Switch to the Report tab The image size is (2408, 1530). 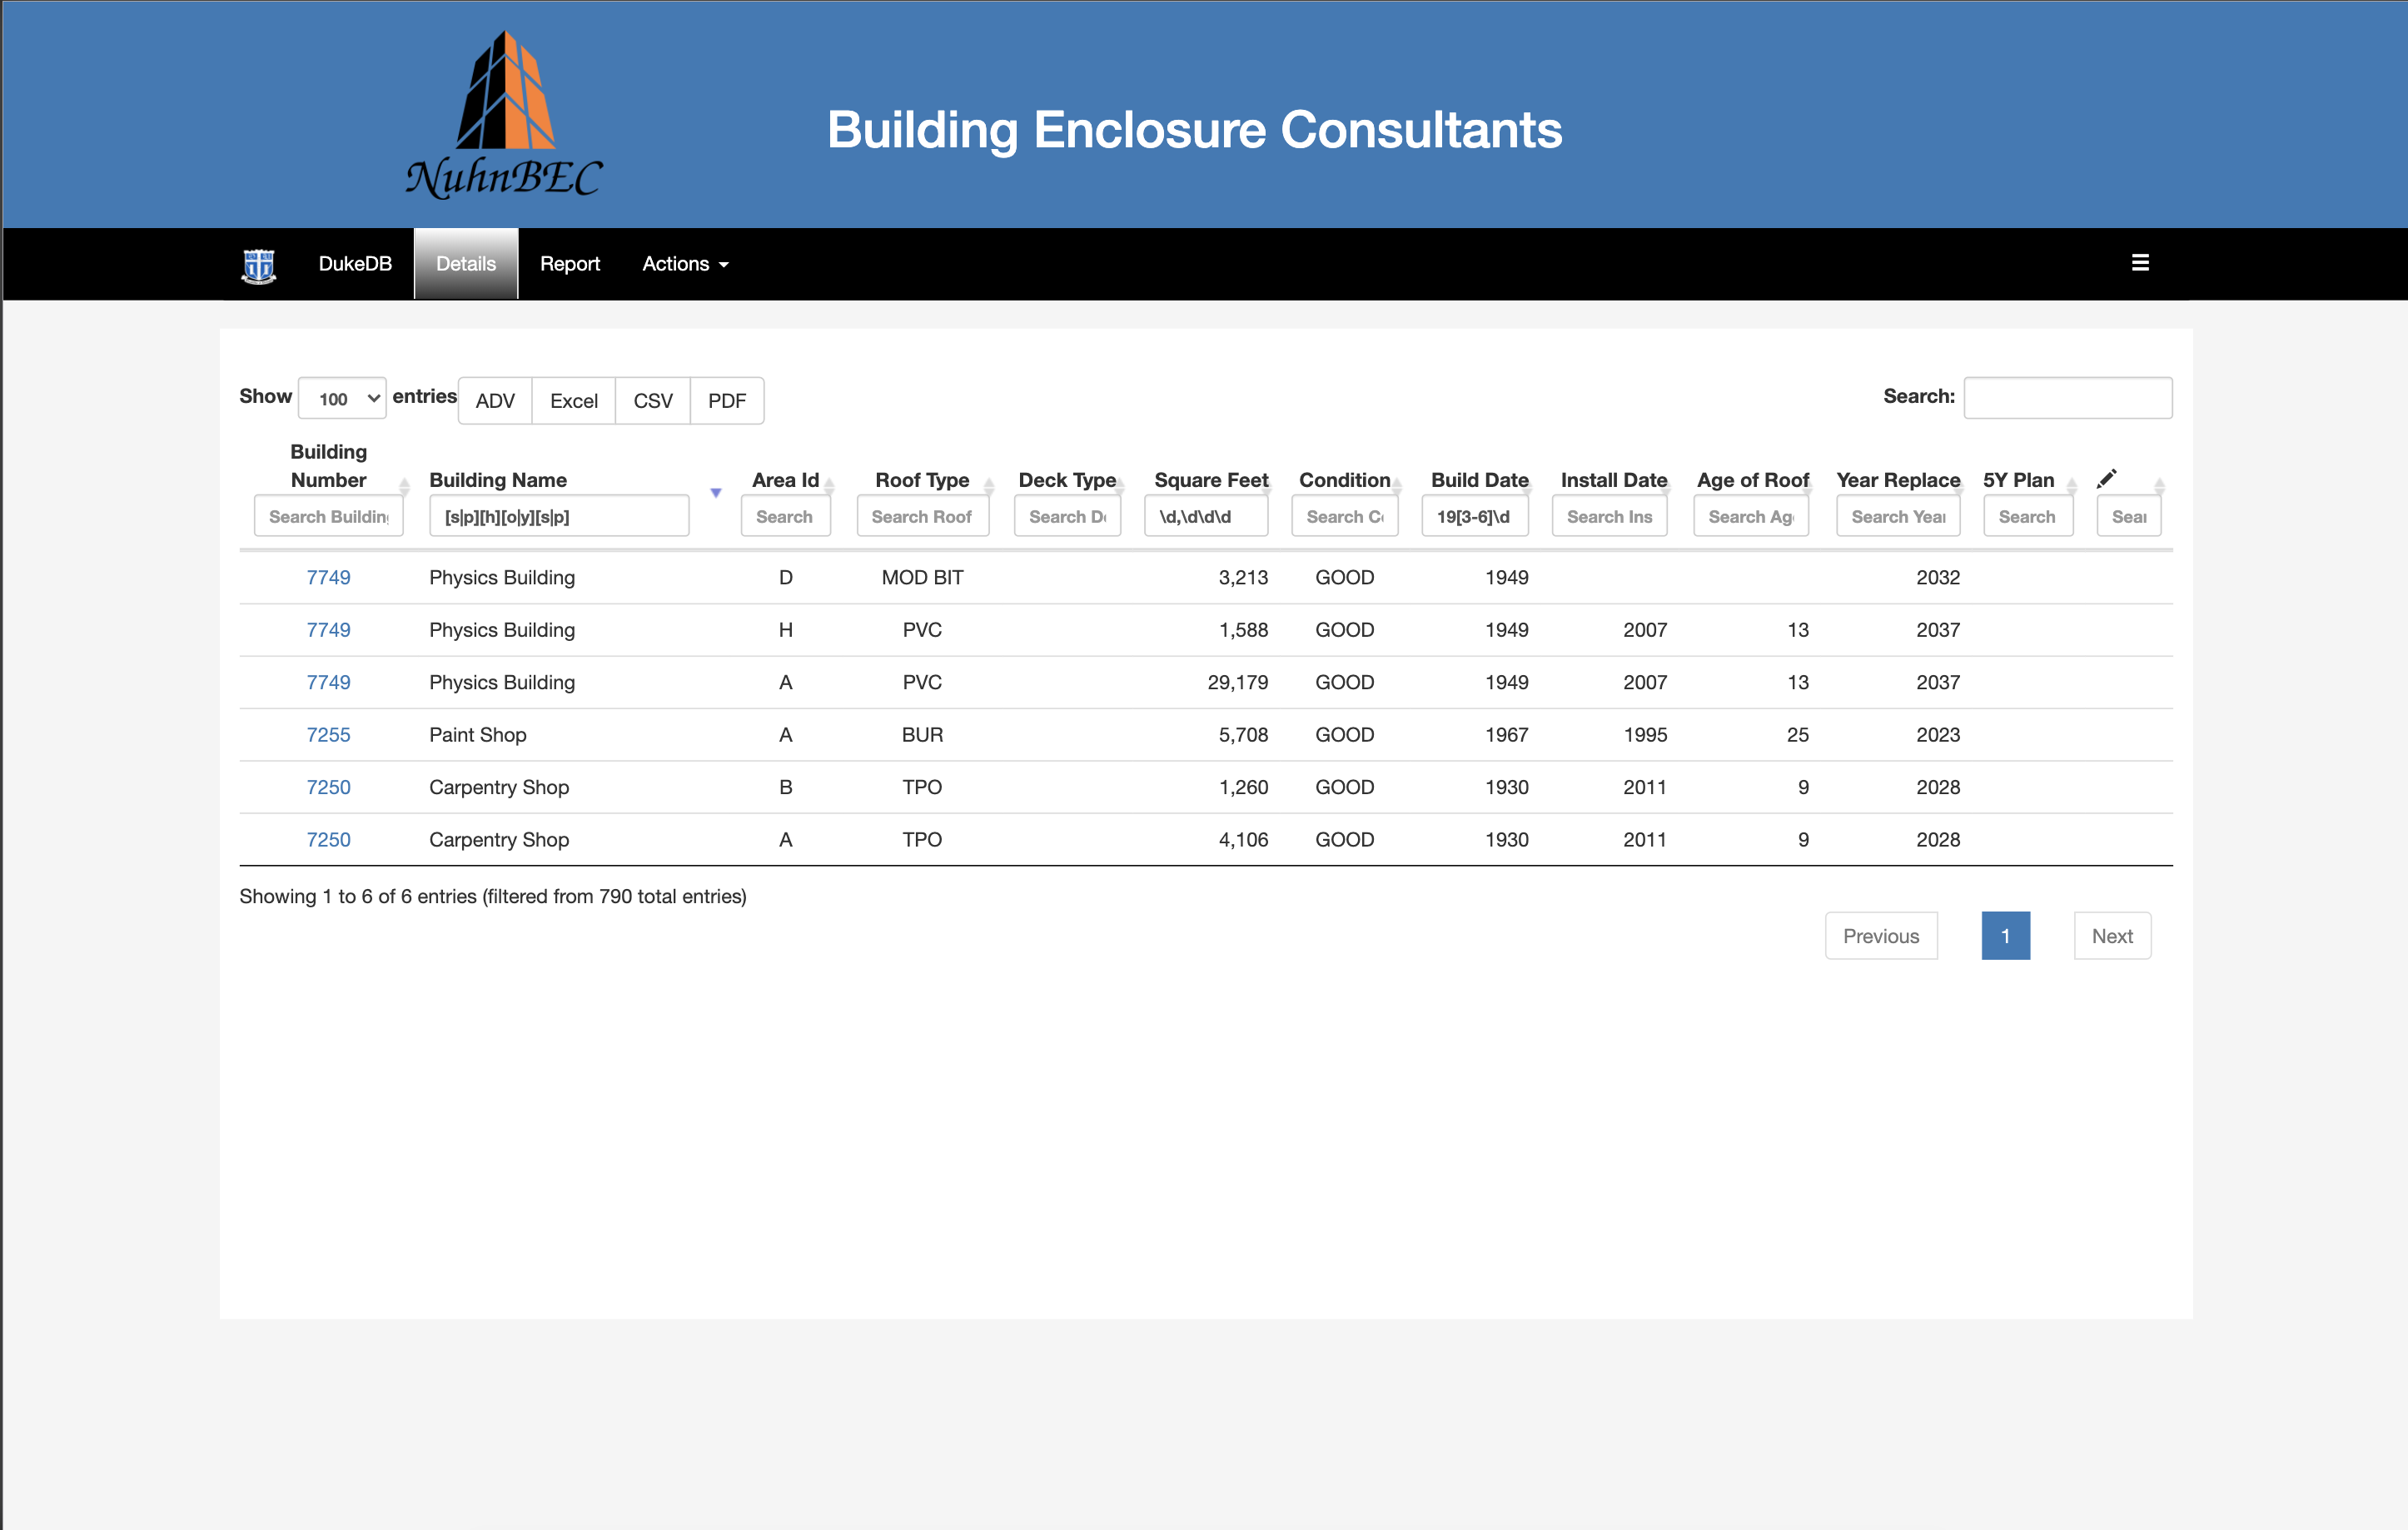[569, 264]
